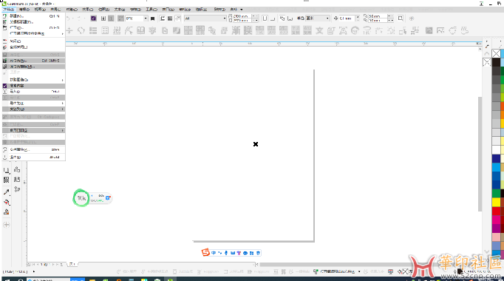Select the eyedropper tool in the toolbox
The height and width of the screenshot is (281, 504).
[x=6, y=192]
